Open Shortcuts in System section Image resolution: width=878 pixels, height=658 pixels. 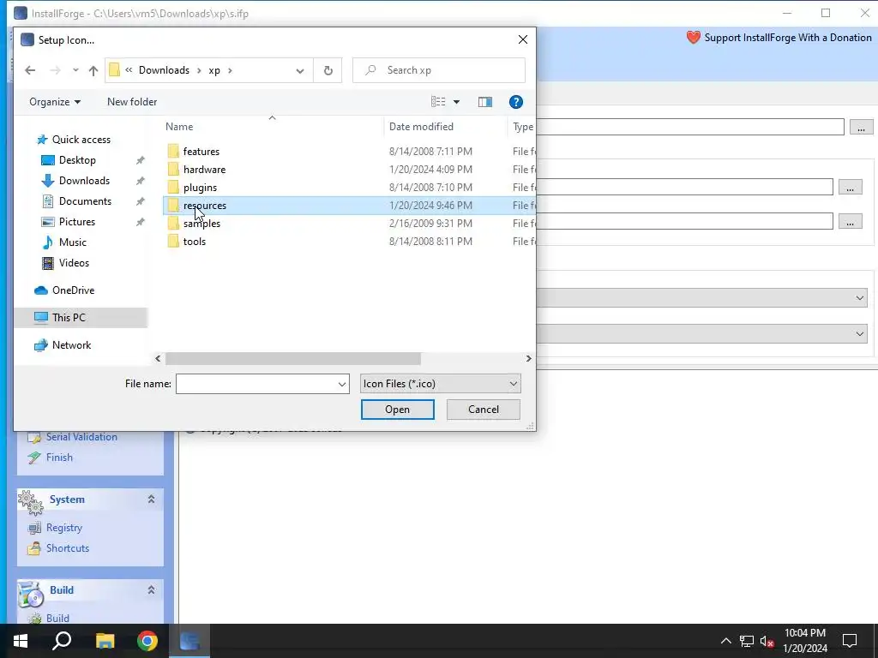point(67,548)
